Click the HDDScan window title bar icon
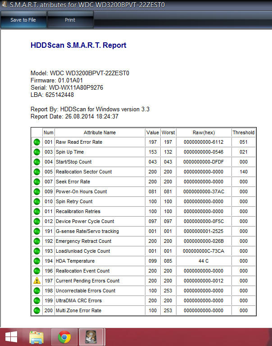Screen dimensions: 272x346 tap(5, 5)
